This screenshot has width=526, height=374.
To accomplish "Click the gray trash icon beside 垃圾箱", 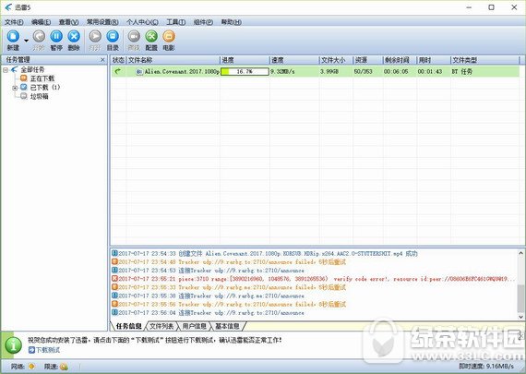I will coord(23,96).
